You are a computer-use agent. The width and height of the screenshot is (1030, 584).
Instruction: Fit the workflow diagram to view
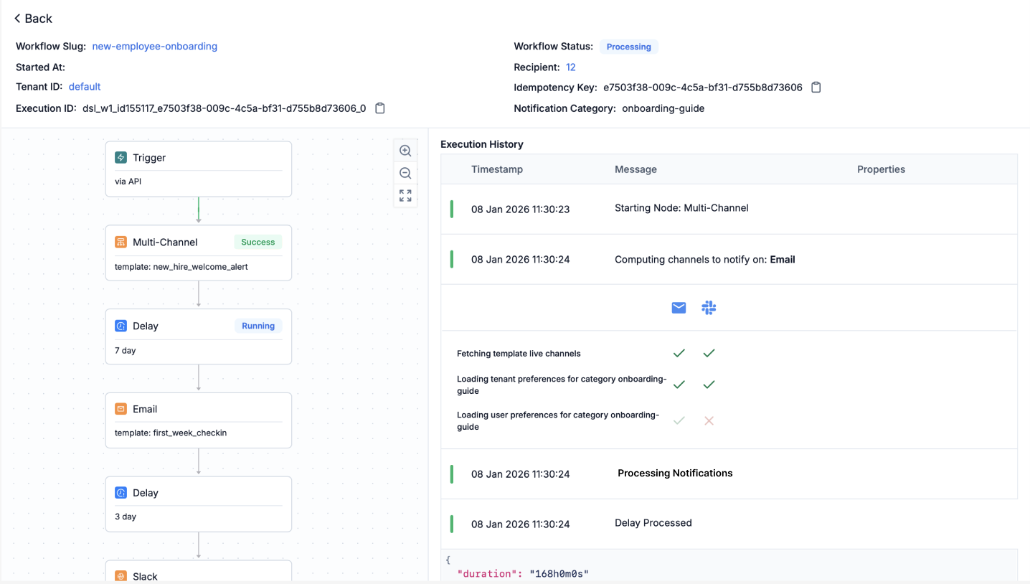(x=405, y=194)
